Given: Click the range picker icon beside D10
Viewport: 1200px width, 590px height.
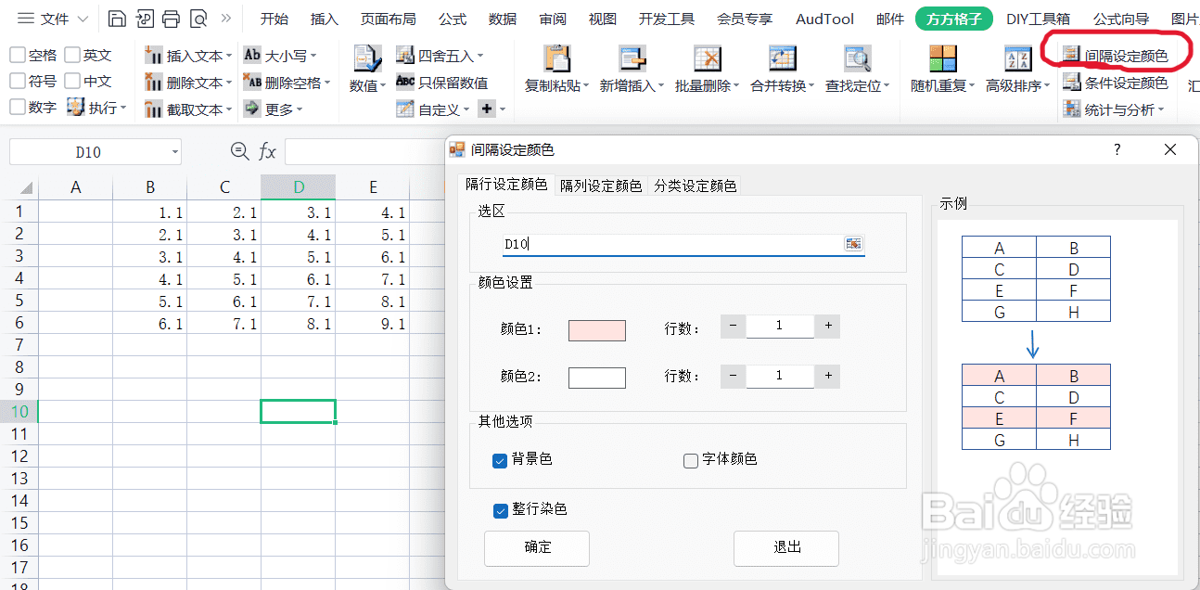Looking at the screenshot, I should point(853,243).
